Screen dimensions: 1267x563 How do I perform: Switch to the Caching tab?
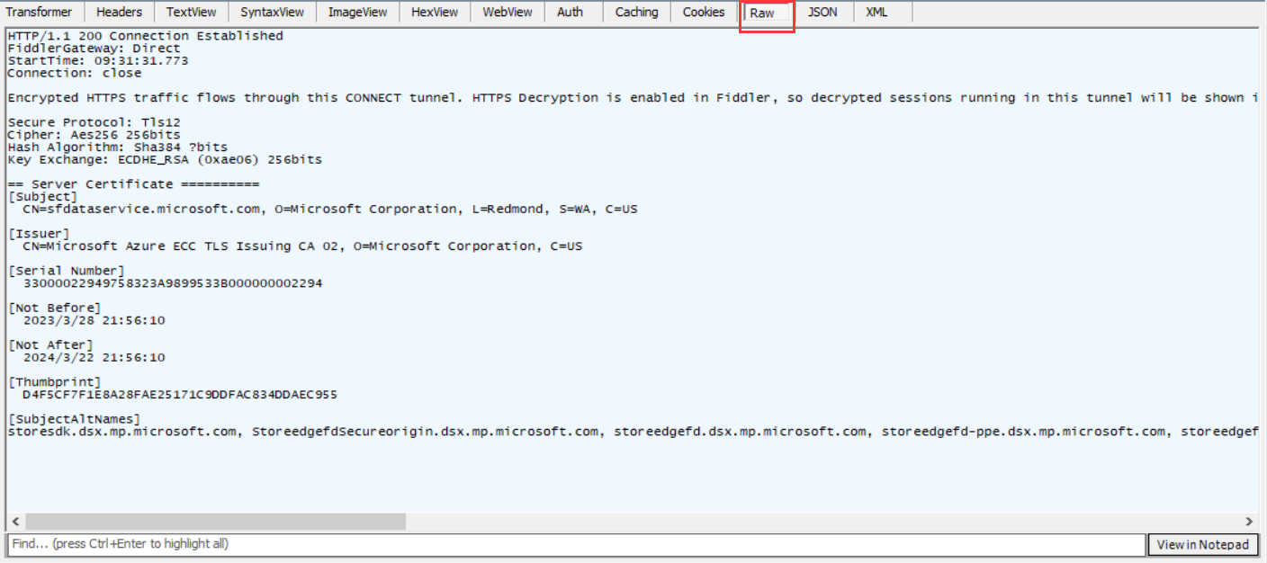coord(636,12)
